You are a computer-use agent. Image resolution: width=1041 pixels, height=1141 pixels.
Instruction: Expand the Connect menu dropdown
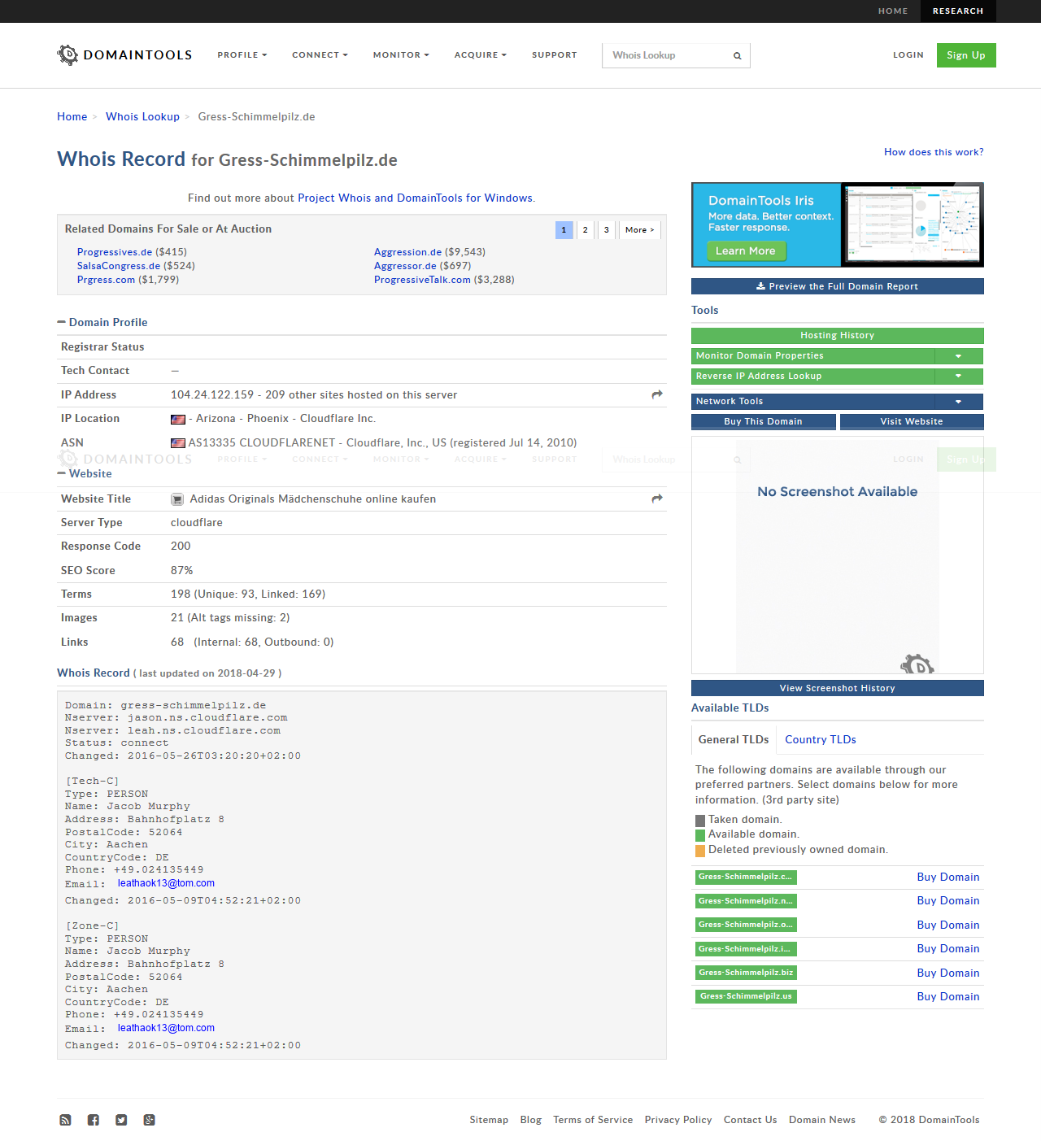click(x=320, y=55)
